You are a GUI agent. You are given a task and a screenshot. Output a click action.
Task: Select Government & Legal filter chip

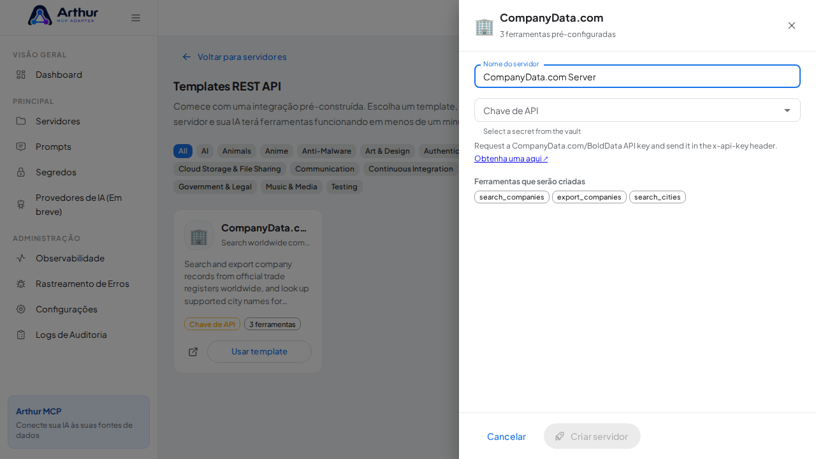pyautogui.click(x=215, y=187)
